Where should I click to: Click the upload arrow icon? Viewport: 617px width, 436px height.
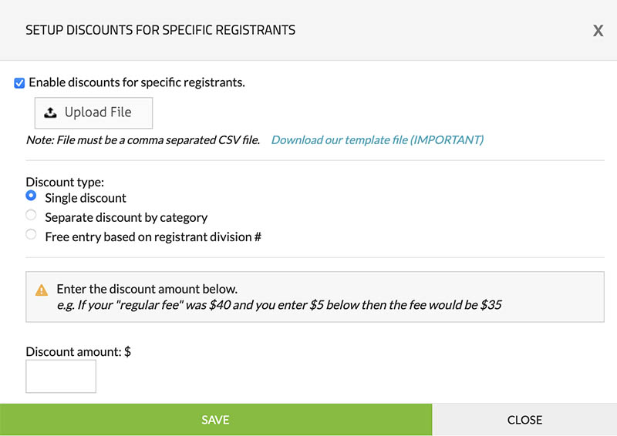click(50, 112)
